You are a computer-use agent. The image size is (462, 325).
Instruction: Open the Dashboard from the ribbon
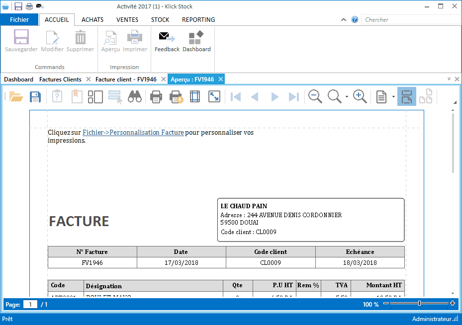pyautogui.click(x=196, y=42)
